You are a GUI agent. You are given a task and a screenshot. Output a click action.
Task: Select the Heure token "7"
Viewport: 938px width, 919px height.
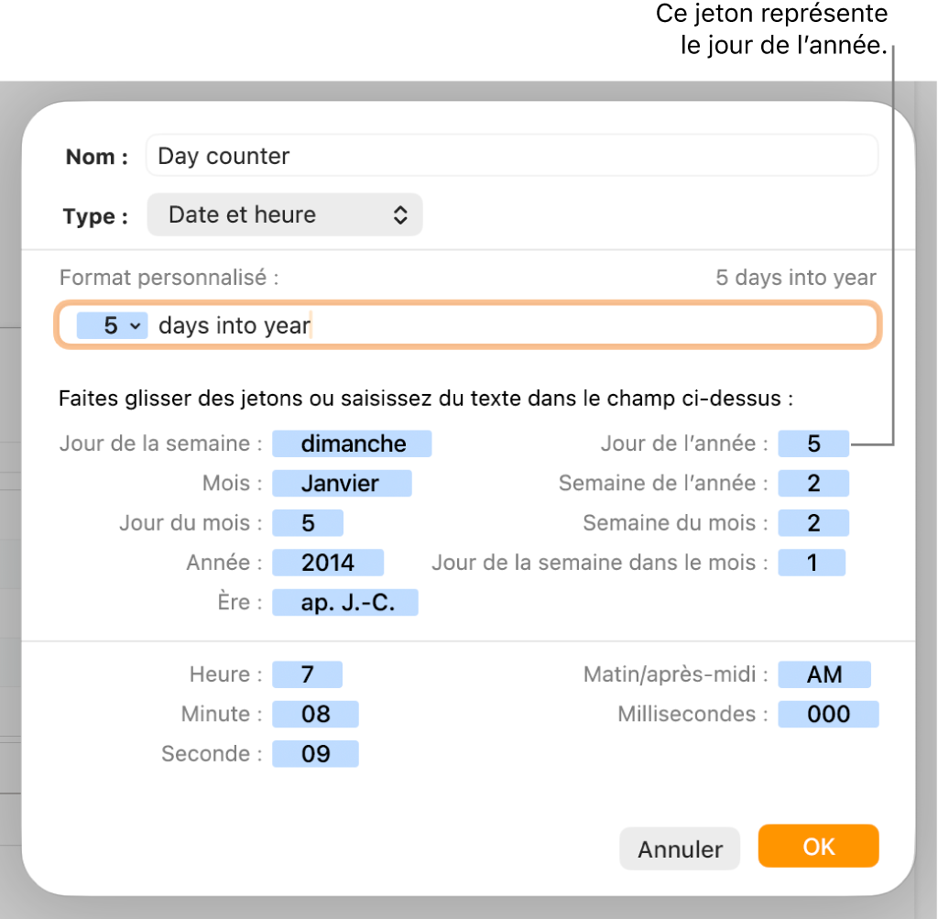[x=308, y=674]
